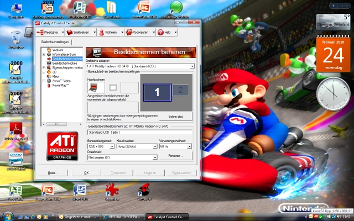Switch to the VIRTUAL DJ SOFTW... taskbar button

(x=123, y=217)
